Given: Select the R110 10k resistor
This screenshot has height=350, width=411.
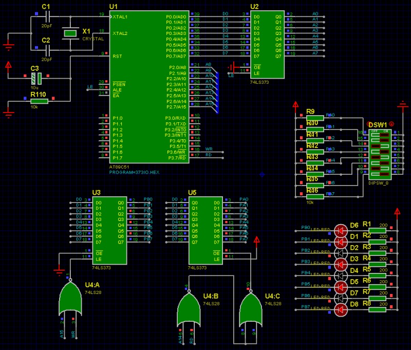Looking at the screenshot, I should (39, 101).
